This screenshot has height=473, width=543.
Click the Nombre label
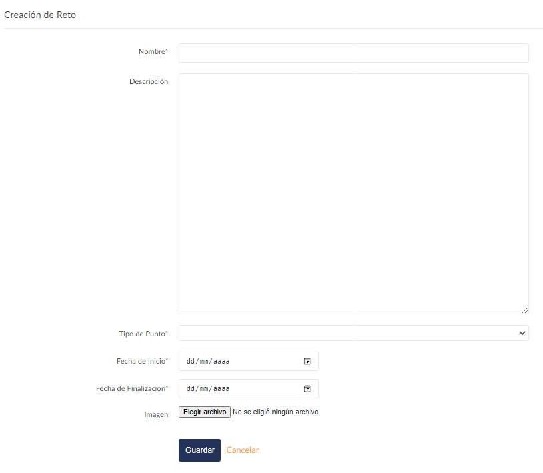[x=153, y=51]
